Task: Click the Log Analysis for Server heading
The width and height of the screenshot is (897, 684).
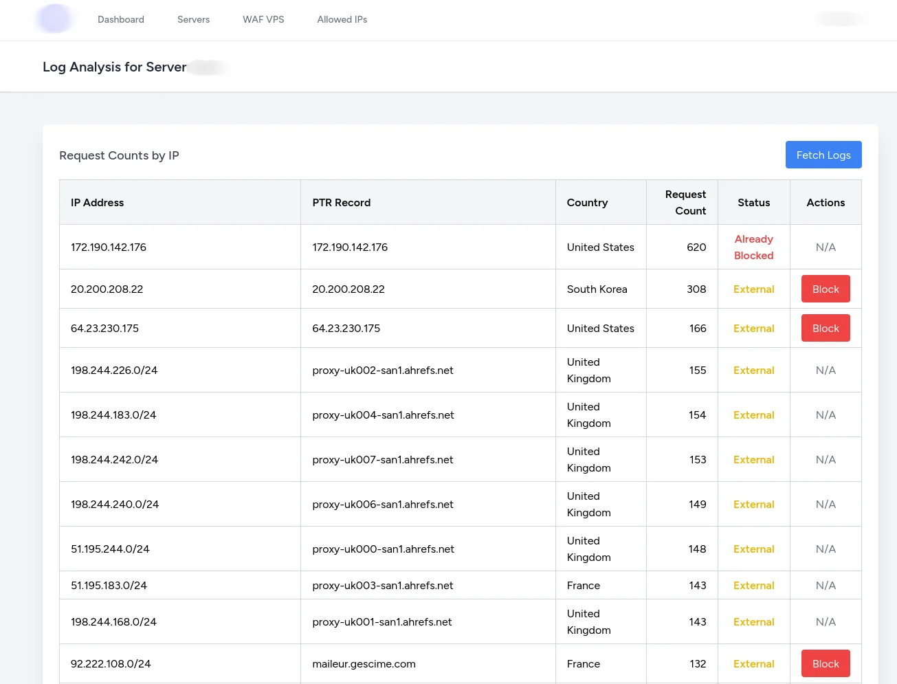Action: (x=115, y=67)
